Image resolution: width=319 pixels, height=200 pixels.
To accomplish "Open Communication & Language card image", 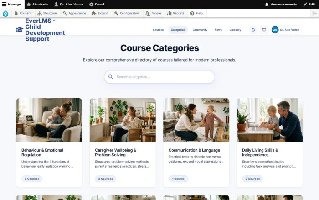I will (196, 120).
